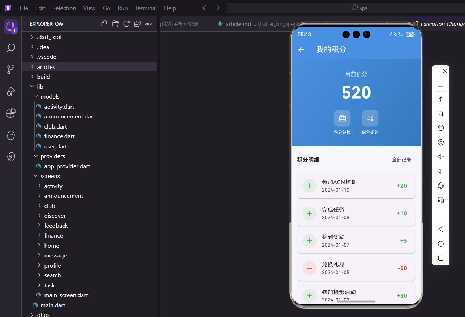Expand the build folder
Image resolution: width=465 pixels, height=317 pixels.
coord(89,77)
